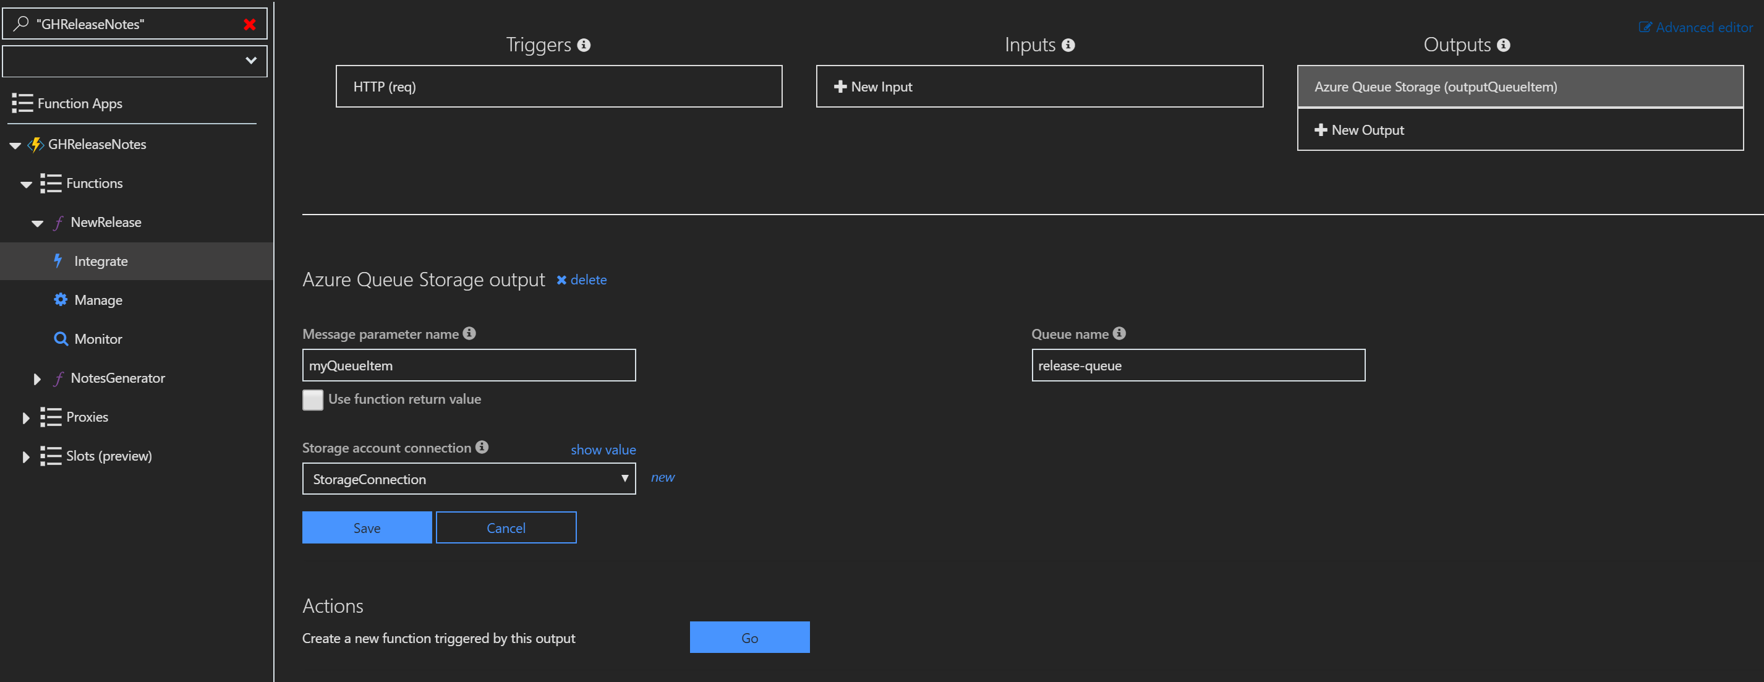Open the Advanced editor

(1701, 27)
